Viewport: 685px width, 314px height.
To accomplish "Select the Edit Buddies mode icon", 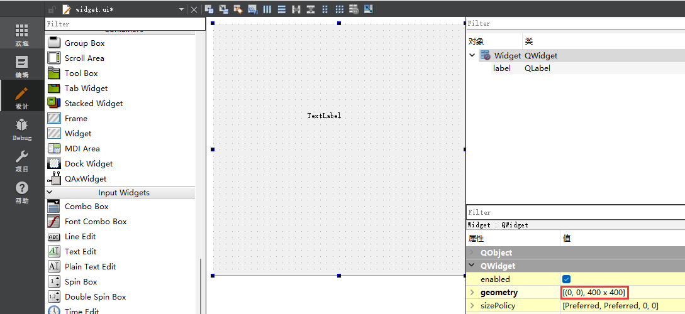I will (238, 9).
